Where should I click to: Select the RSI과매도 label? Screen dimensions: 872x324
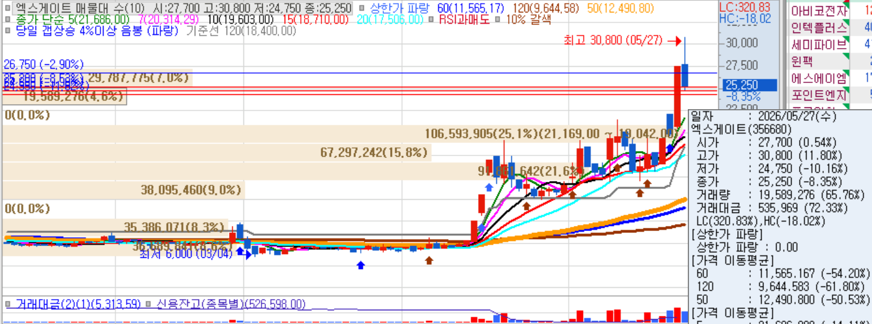(464, 19)
